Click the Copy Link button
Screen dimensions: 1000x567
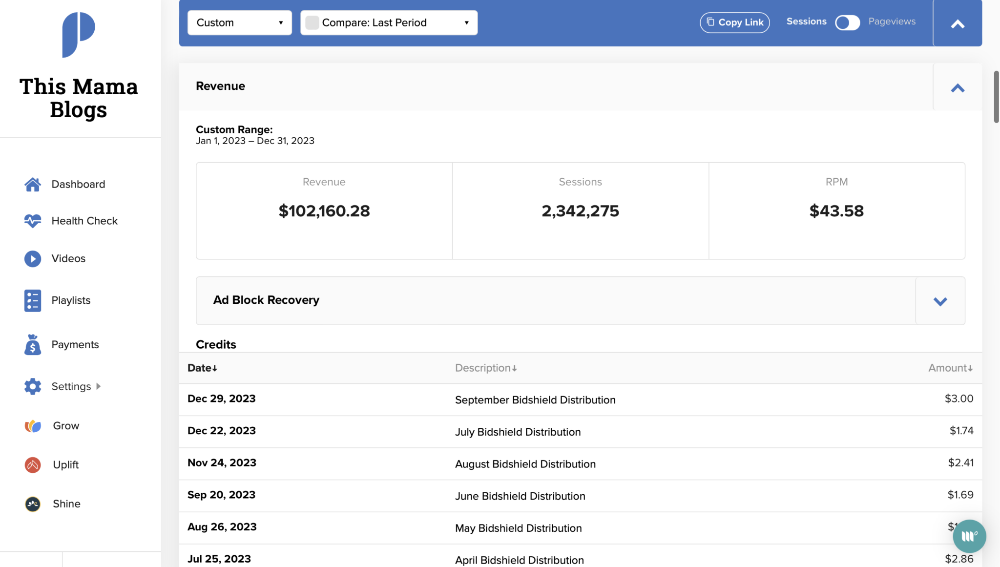click(x=734, y=22)
